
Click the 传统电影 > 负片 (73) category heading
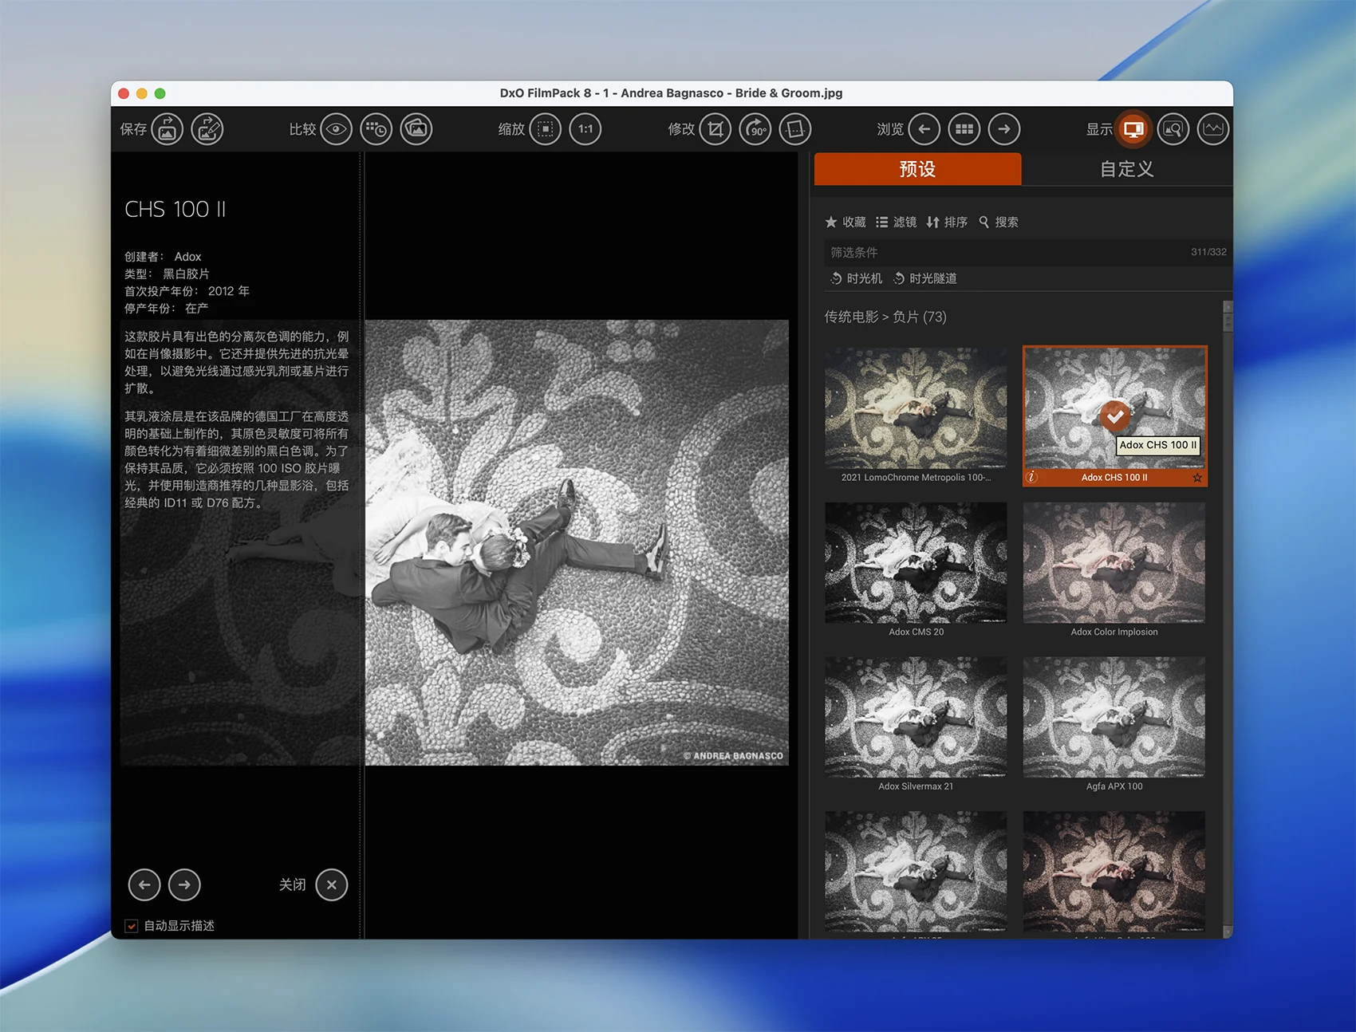(885, 317)
